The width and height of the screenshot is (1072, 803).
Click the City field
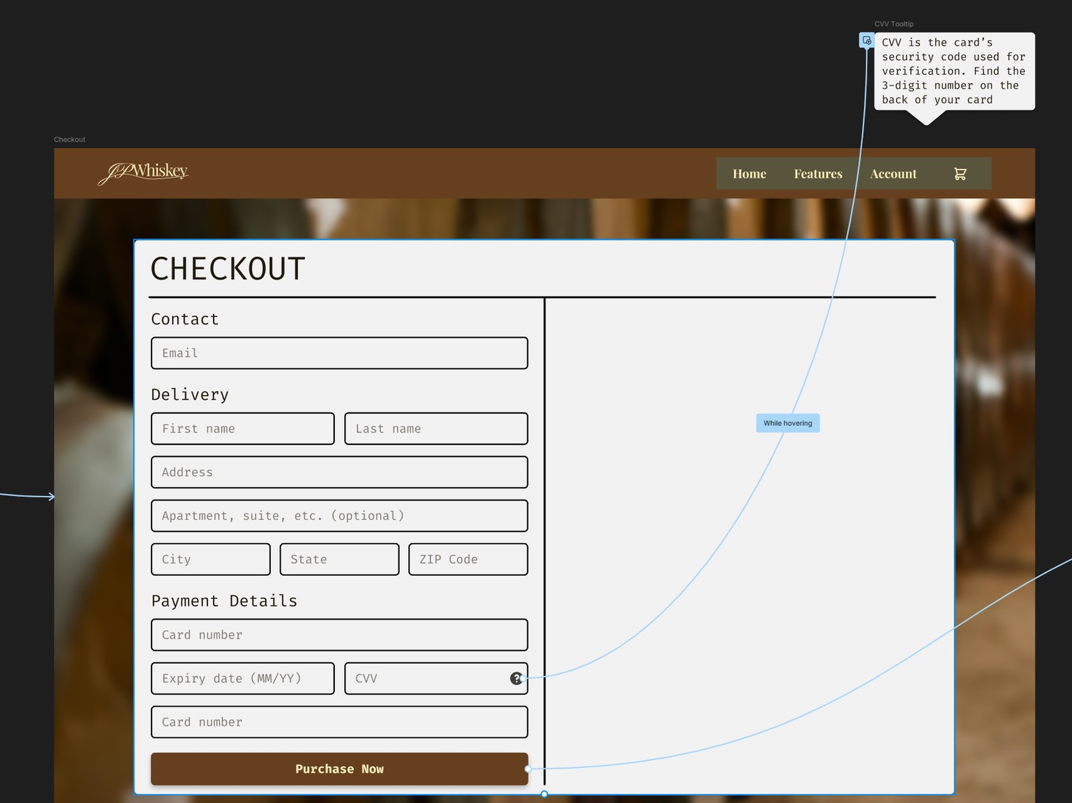[x=211, y=560]
